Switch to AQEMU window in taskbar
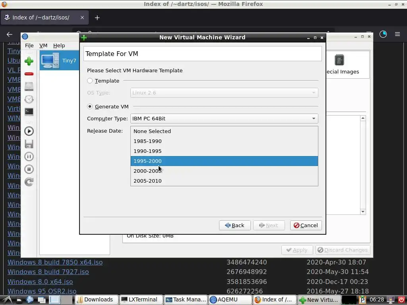The width and height of the screenshot is (407, 305). 230,300
